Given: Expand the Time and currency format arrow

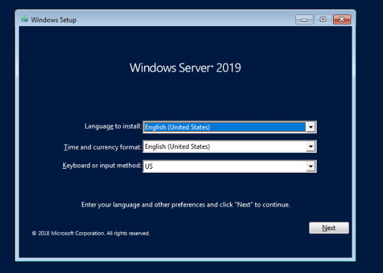Looking at the screenshot, I should pyautogui.click(x=310, y=146).
